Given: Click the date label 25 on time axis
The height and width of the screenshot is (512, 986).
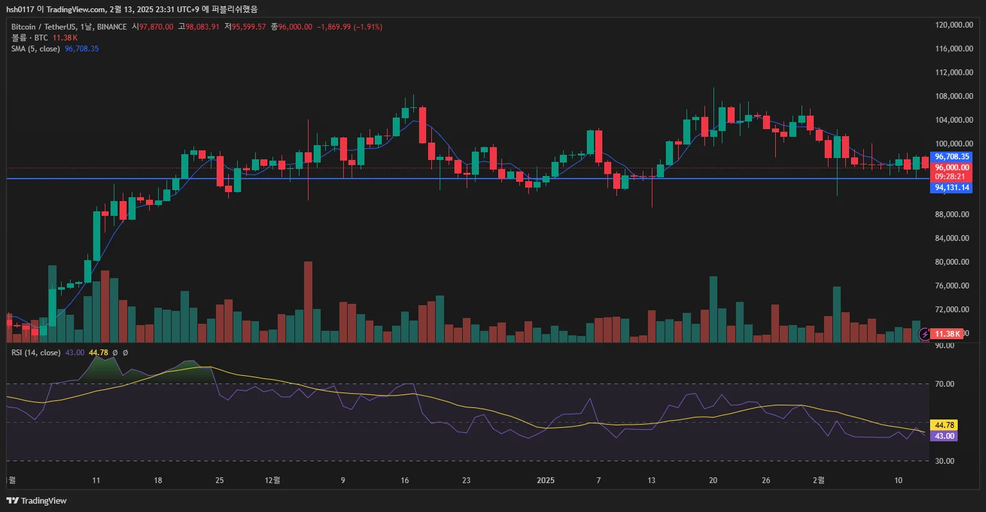Looking at the screenshot, I should [x=220, y=481].
